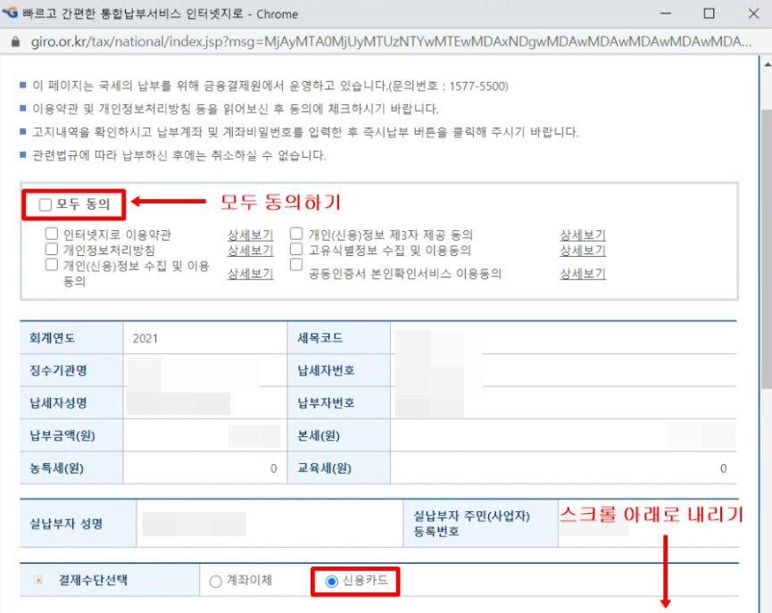Click the giro.or.kr URL in address bar

pos(390,42)
